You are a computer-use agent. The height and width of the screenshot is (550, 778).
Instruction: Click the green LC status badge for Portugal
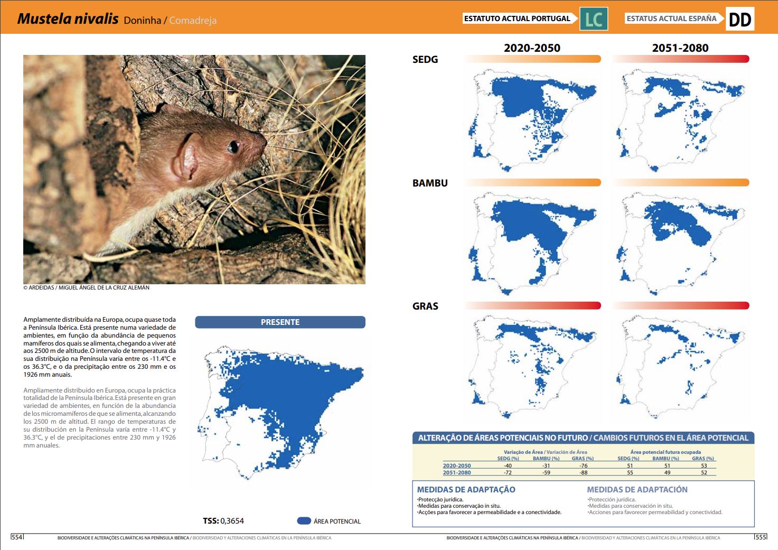[594, 19]
